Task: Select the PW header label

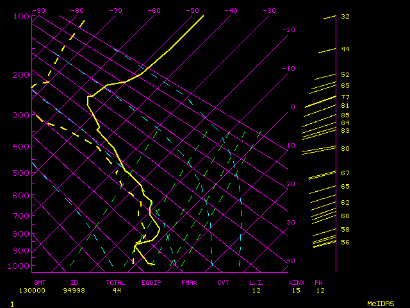Action: [x=318, y=282]
